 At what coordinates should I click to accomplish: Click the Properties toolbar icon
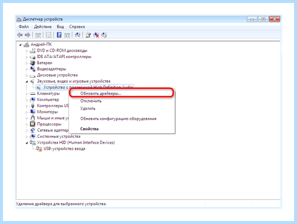click(49, 35)
